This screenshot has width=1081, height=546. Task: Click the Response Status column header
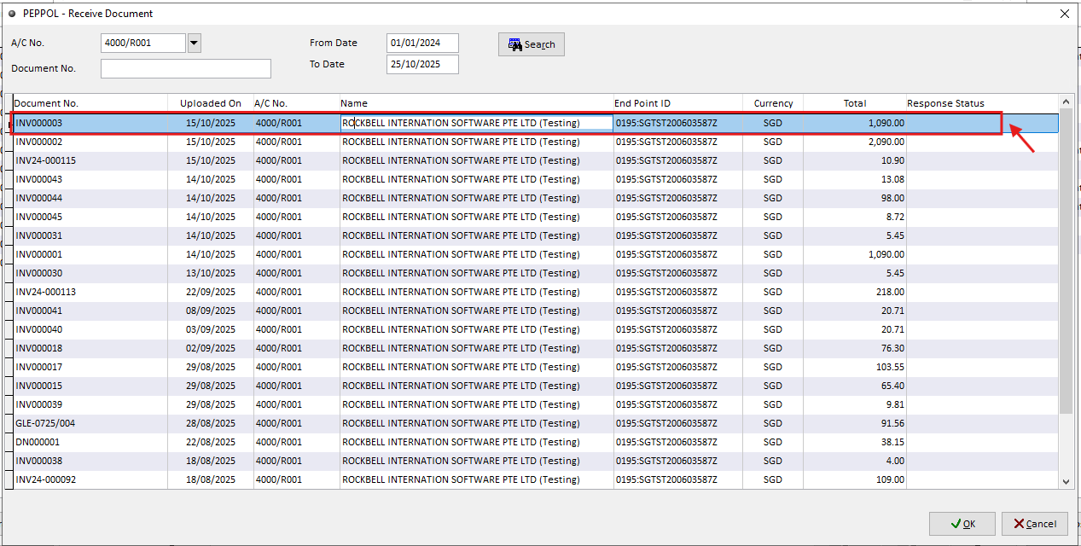click(982, 103)
